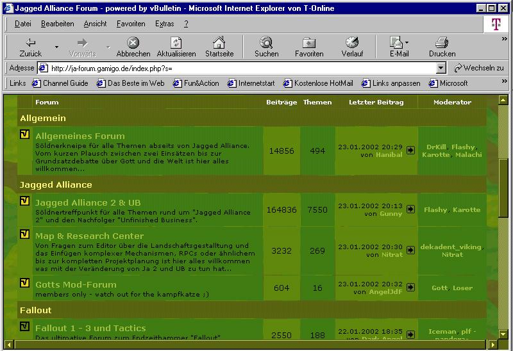513x351 pixels.
Task: Click go-to-last-post arrow in Gotts Mod-Forum row
Action: [x=410, y=288]
